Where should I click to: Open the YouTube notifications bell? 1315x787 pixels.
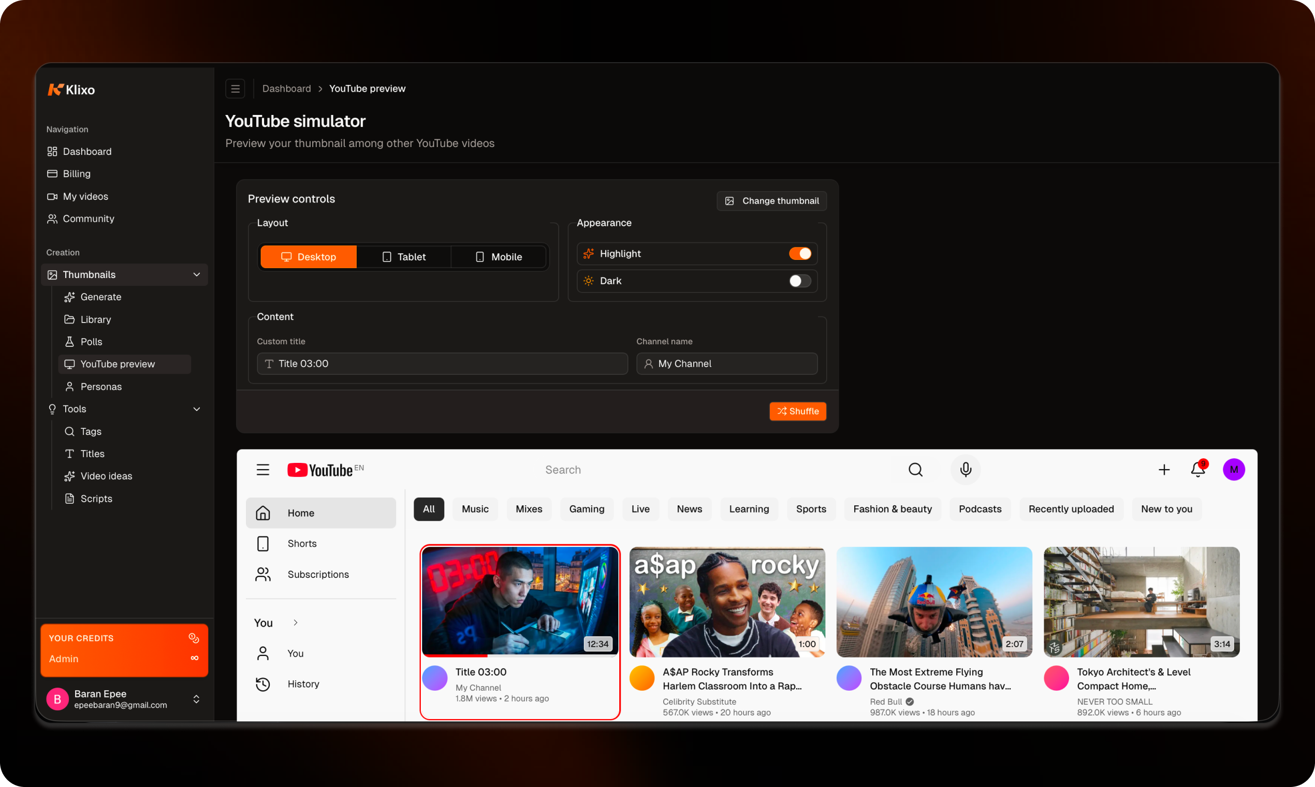pyautogui.click(x=1198, y=469)
